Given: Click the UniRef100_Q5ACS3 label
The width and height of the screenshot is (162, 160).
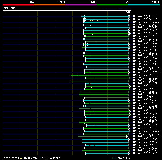Looking at the screenshot, I should pos(145,78).
